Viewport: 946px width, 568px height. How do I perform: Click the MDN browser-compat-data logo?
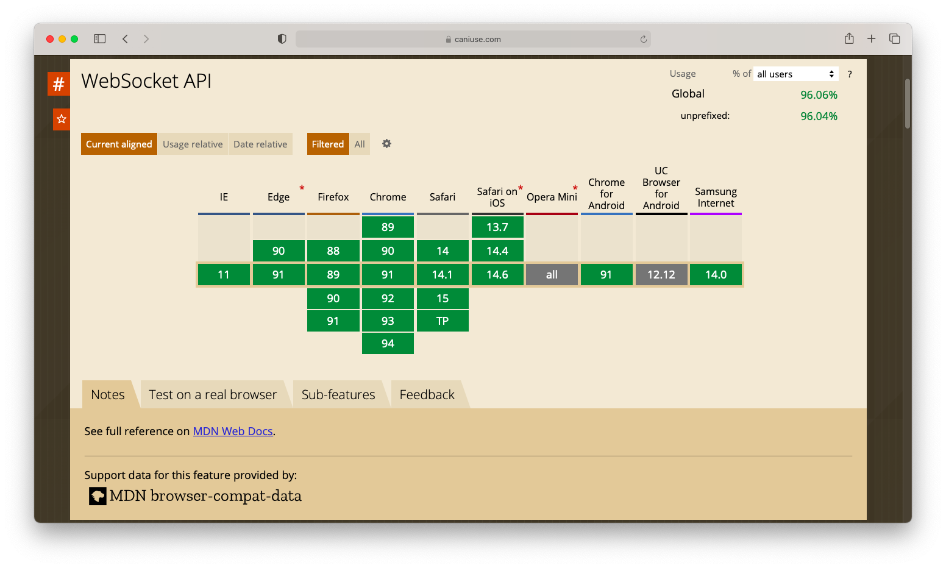coord(98,496)
